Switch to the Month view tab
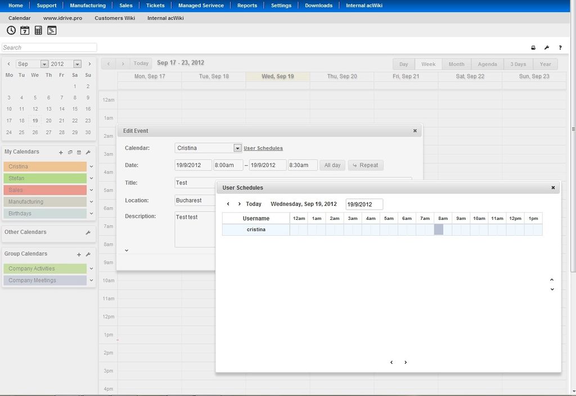 tap(456, 64)
